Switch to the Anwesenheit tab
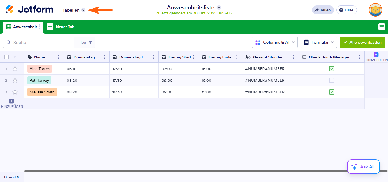The width and height of the screenshot is (388, 182). pos(22,27)
